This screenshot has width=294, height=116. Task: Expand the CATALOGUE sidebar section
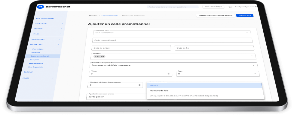[62, 24]
